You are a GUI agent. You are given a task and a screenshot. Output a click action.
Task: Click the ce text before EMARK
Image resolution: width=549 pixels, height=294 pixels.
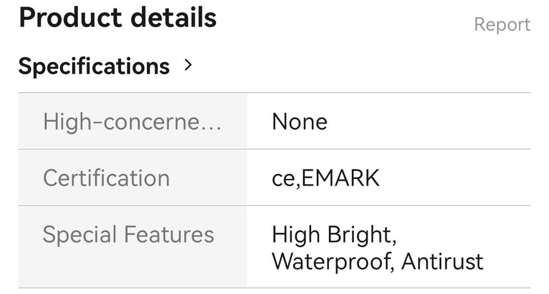click(x=284, y=179)
